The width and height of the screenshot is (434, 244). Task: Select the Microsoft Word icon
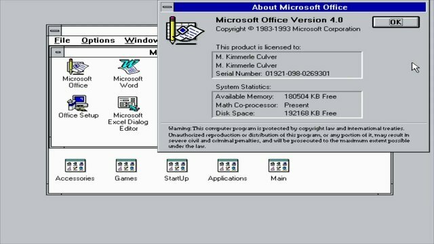point(128,74)
